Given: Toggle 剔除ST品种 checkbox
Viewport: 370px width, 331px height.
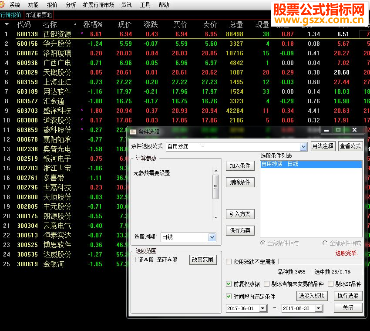Looking at the screenshot, I should click(x=330, y=284).
